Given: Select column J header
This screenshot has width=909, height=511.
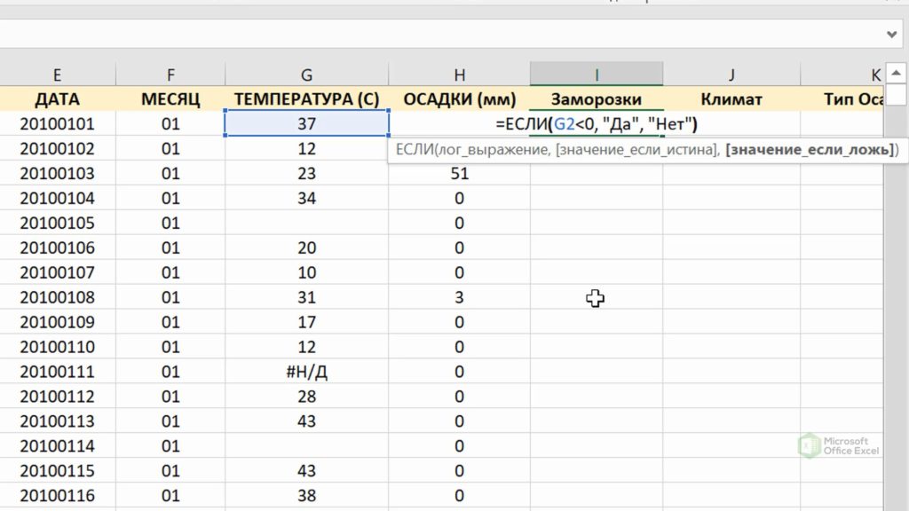Looking at the screenshot, I should point(731,75).
